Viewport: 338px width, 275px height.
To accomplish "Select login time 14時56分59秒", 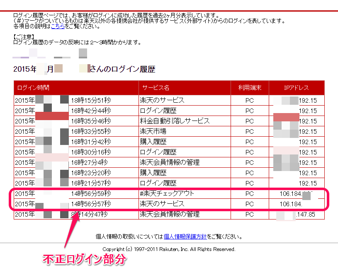I will coord(91,193).
